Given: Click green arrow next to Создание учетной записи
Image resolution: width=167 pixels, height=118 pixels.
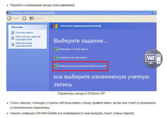Looking at the screenshot, I should click(56, 58).
